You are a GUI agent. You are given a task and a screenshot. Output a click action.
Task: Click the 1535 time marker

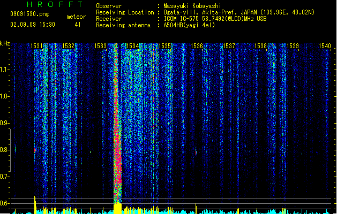(x=164, y=46)
